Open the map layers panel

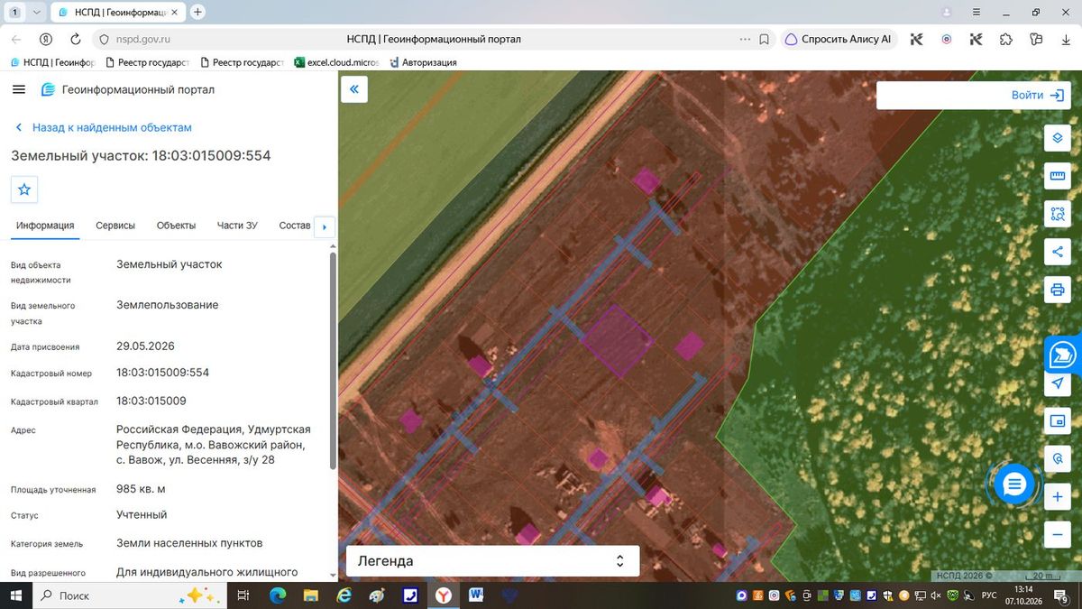[x=1058, y=138]
